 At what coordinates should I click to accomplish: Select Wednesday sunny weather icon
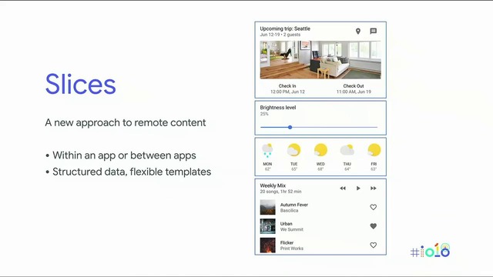tap(320, 150)
